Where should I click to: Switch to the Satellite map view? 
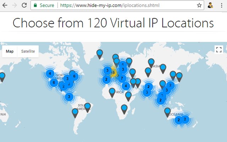28,51
